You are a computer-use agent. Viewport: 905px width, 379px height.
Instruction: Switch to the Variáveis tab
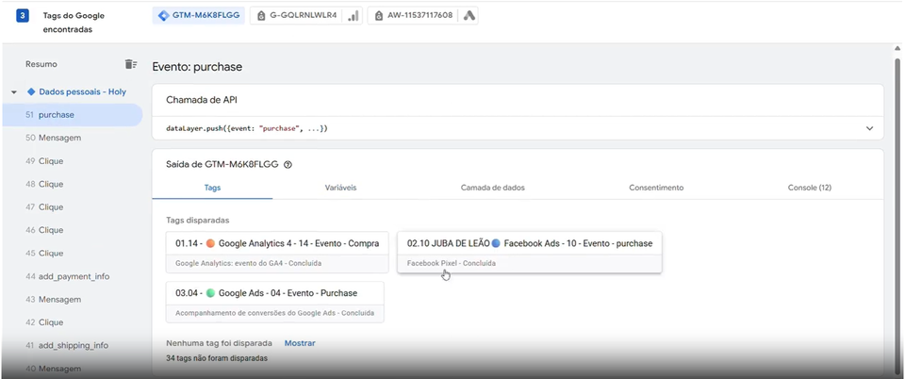338,188
